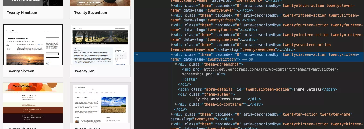This screenshot has width=364, height=129.
Task: Expand the theme-id-container div node
Action: pyautogui.click(x=176, y=104)
